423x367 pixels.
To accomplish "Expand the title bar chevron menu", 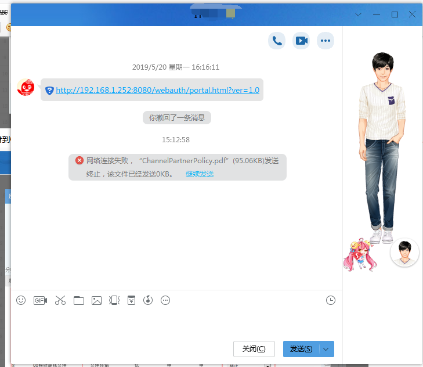I will point(358,15).
